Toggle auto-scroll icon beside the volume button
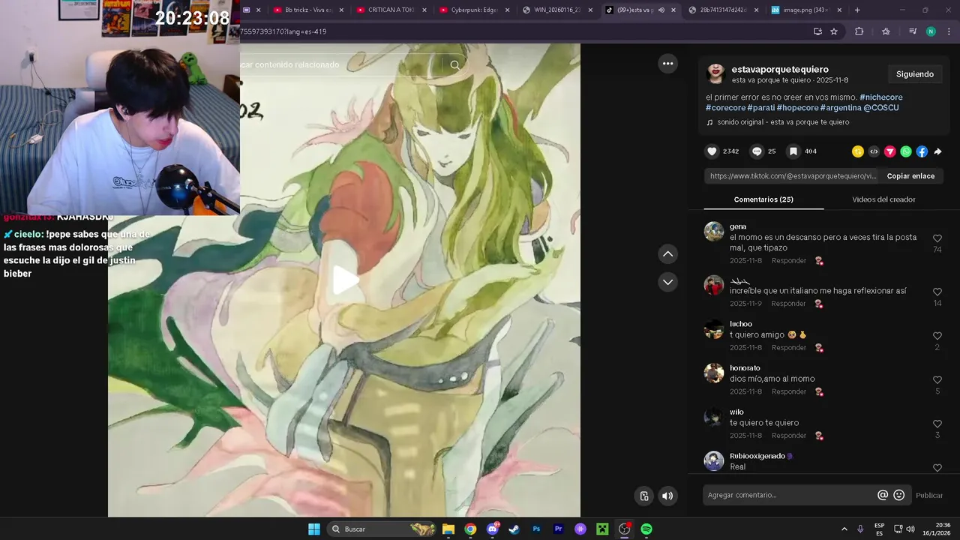This screenshot has height=540, width=960. tap(643, 496)
